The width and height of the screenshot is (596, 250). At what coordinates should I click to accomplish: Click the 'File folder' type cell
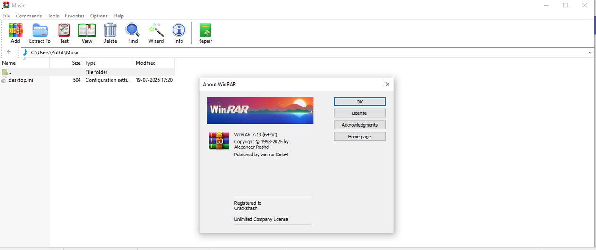[x=96, y=72]
